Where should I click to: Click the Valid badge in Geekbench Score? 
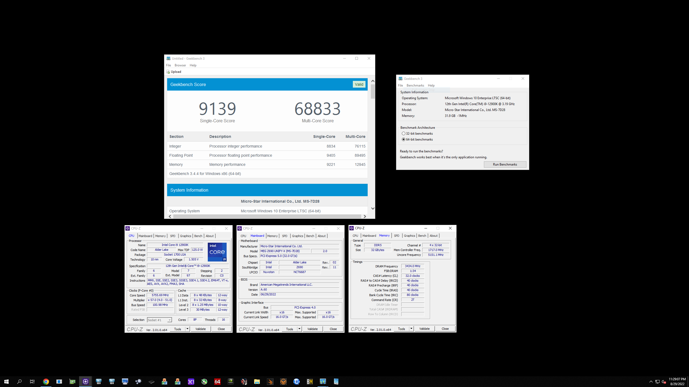coord(359,84)
